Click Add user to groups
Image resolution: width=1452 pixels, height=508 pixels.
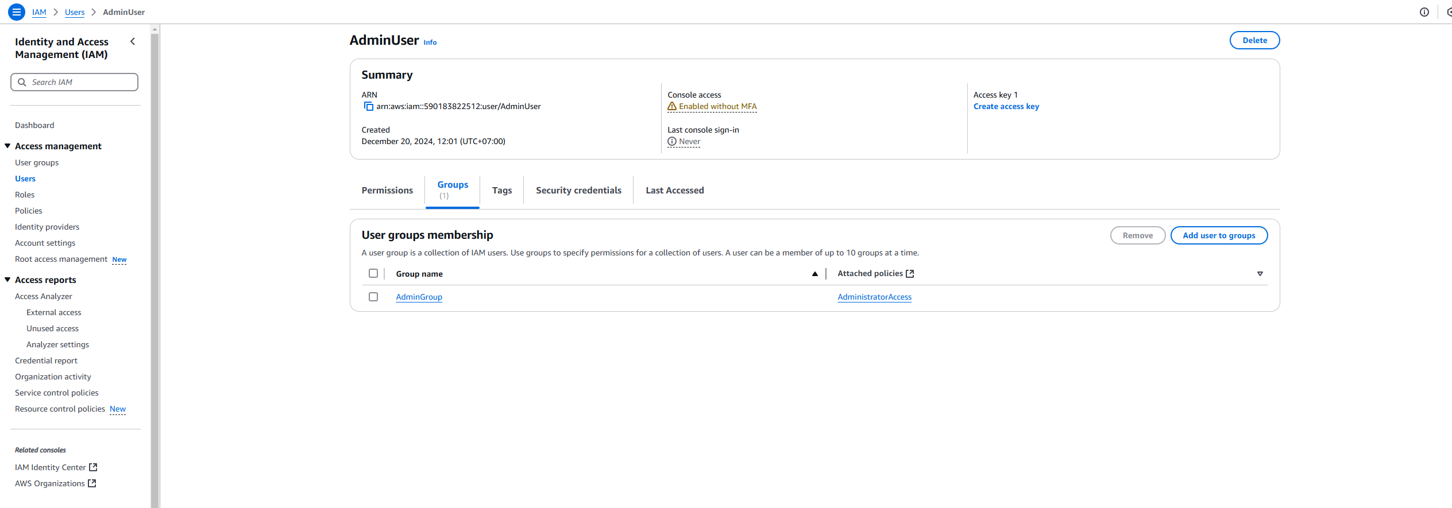pos(1219,235)
